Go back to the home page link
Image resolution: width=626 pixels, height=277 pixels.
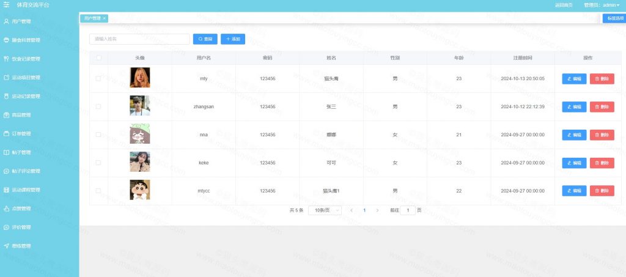564,5
